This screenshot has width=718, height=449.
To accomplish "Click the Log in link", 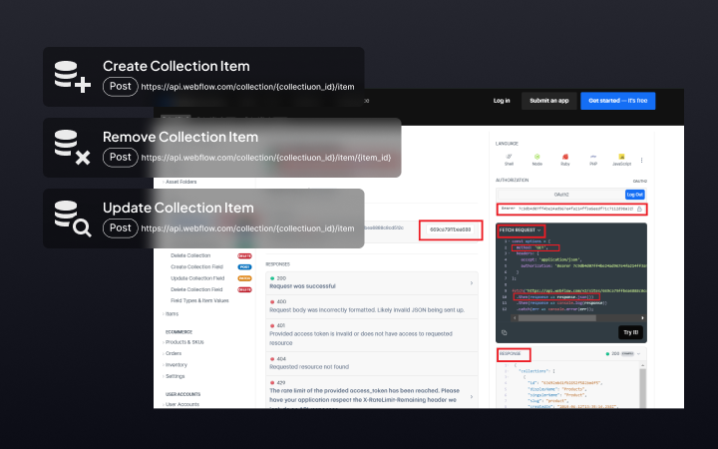I will pos(502,101).
